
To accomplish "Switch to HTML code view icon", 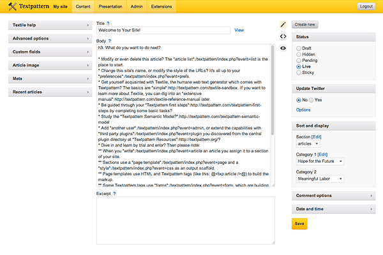I will point(283,35).
